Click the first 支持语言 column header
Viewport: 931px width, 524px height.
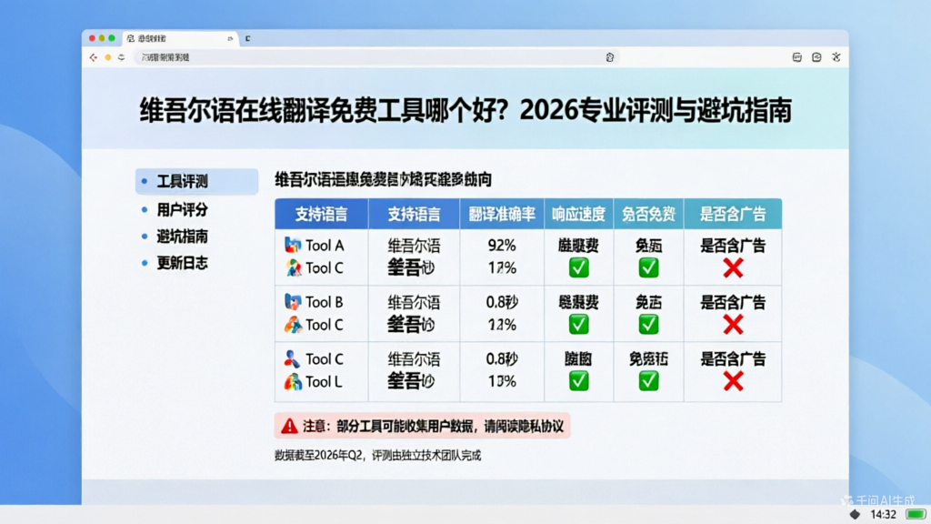[321, 214]
